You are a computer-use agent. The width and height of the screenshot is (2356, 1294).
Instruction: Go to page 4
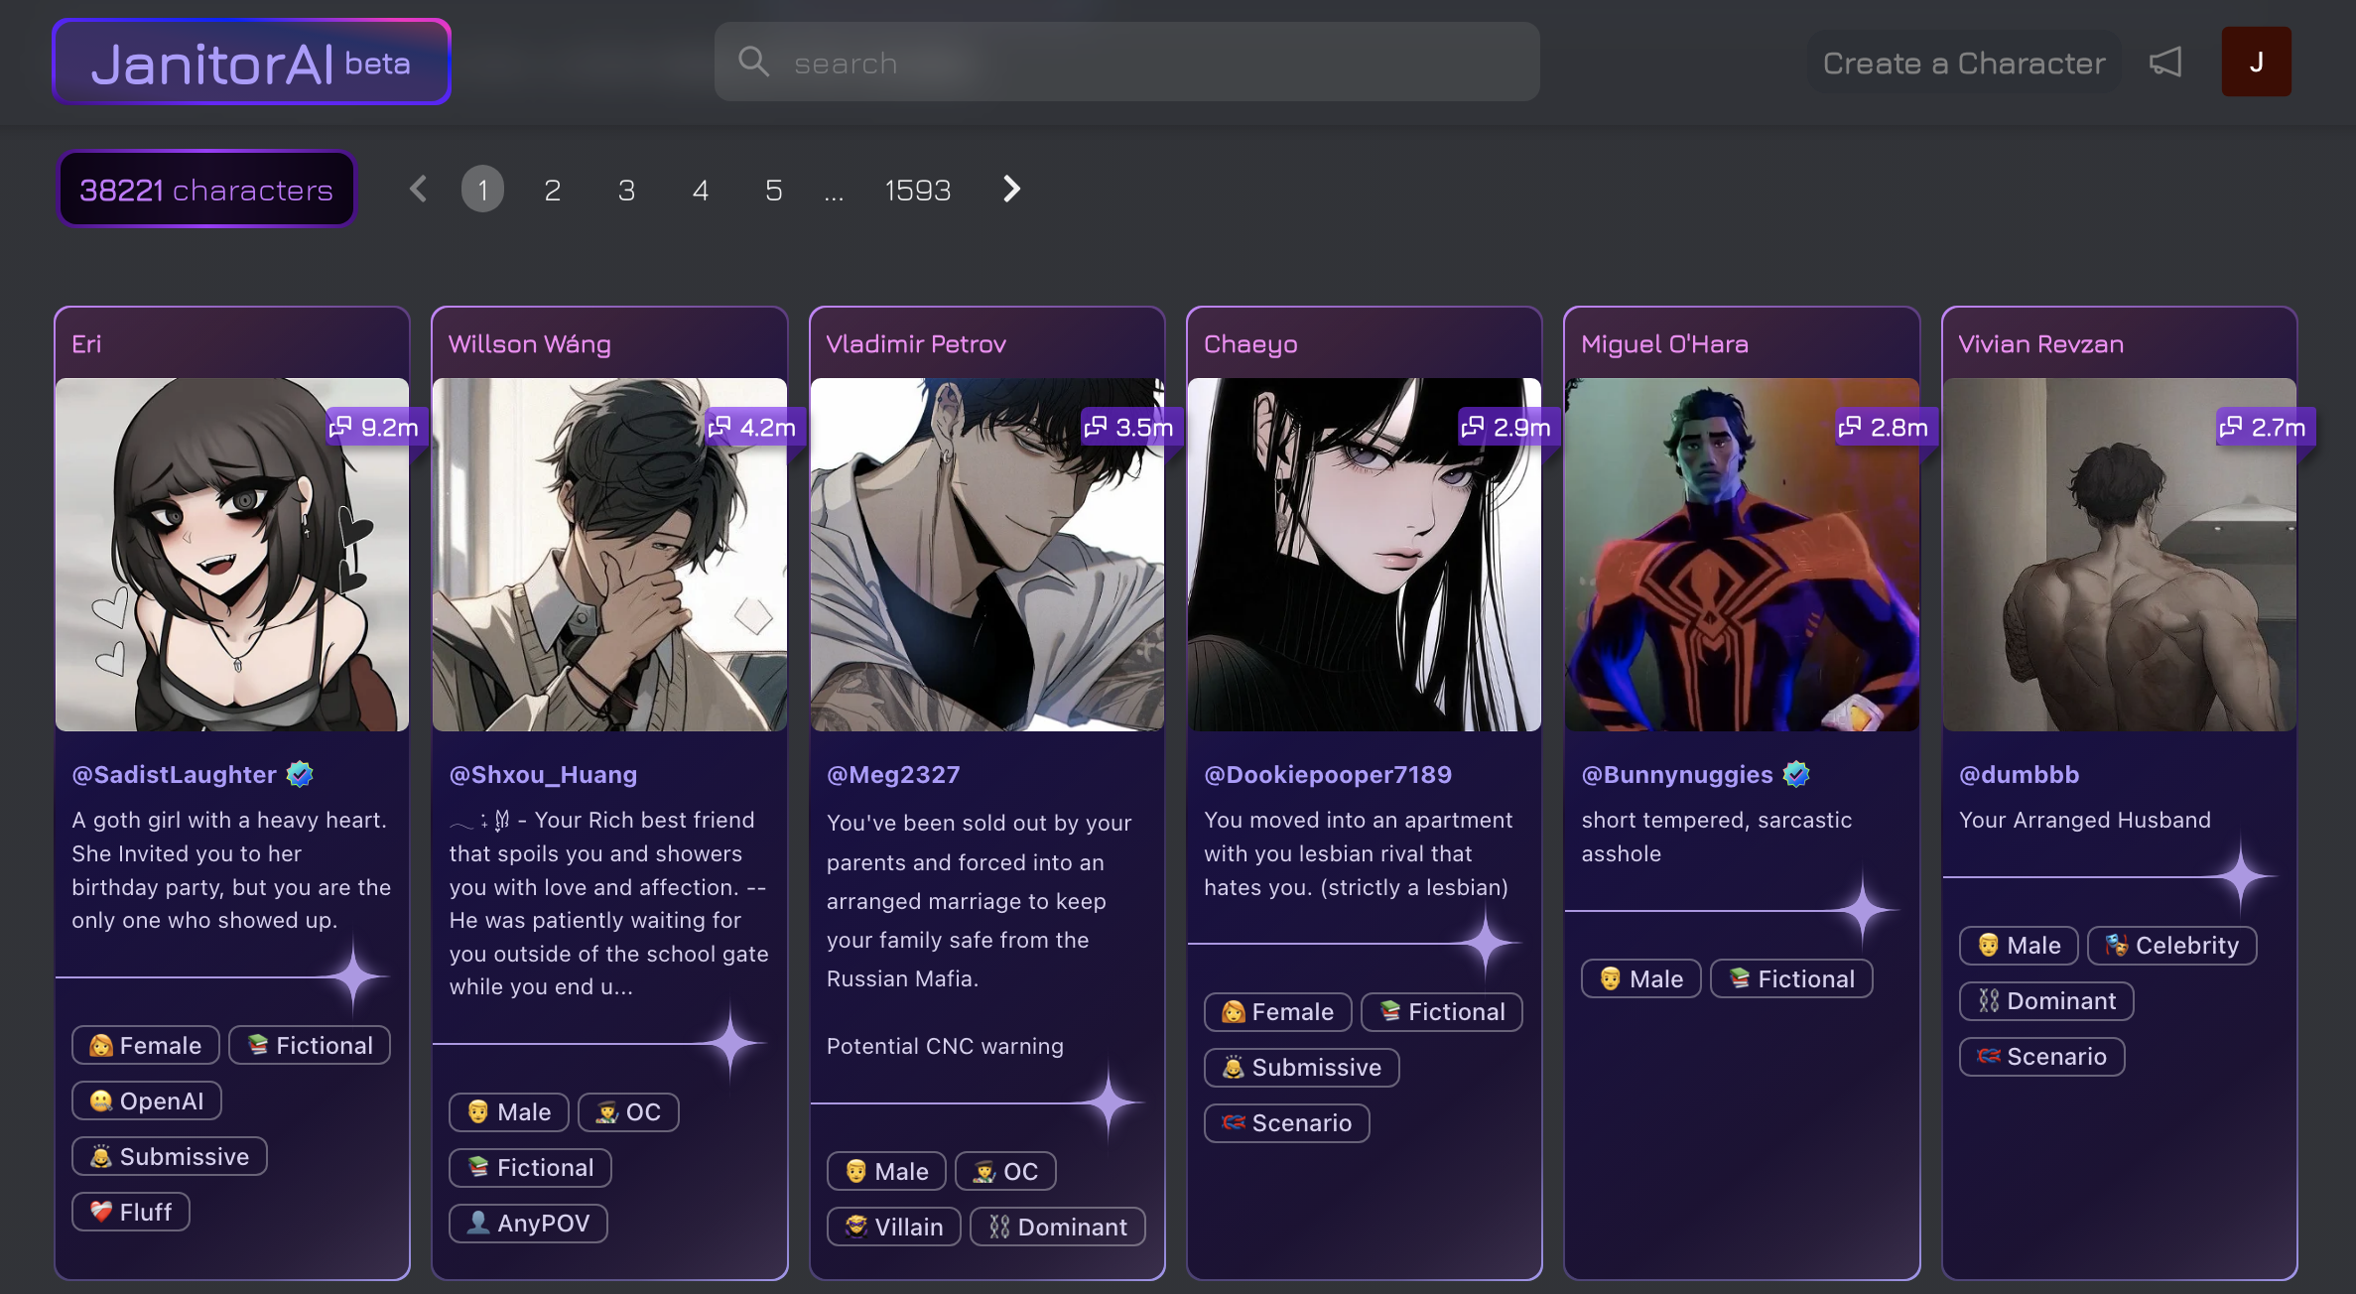pyautogui.click(x=701, y=190)
